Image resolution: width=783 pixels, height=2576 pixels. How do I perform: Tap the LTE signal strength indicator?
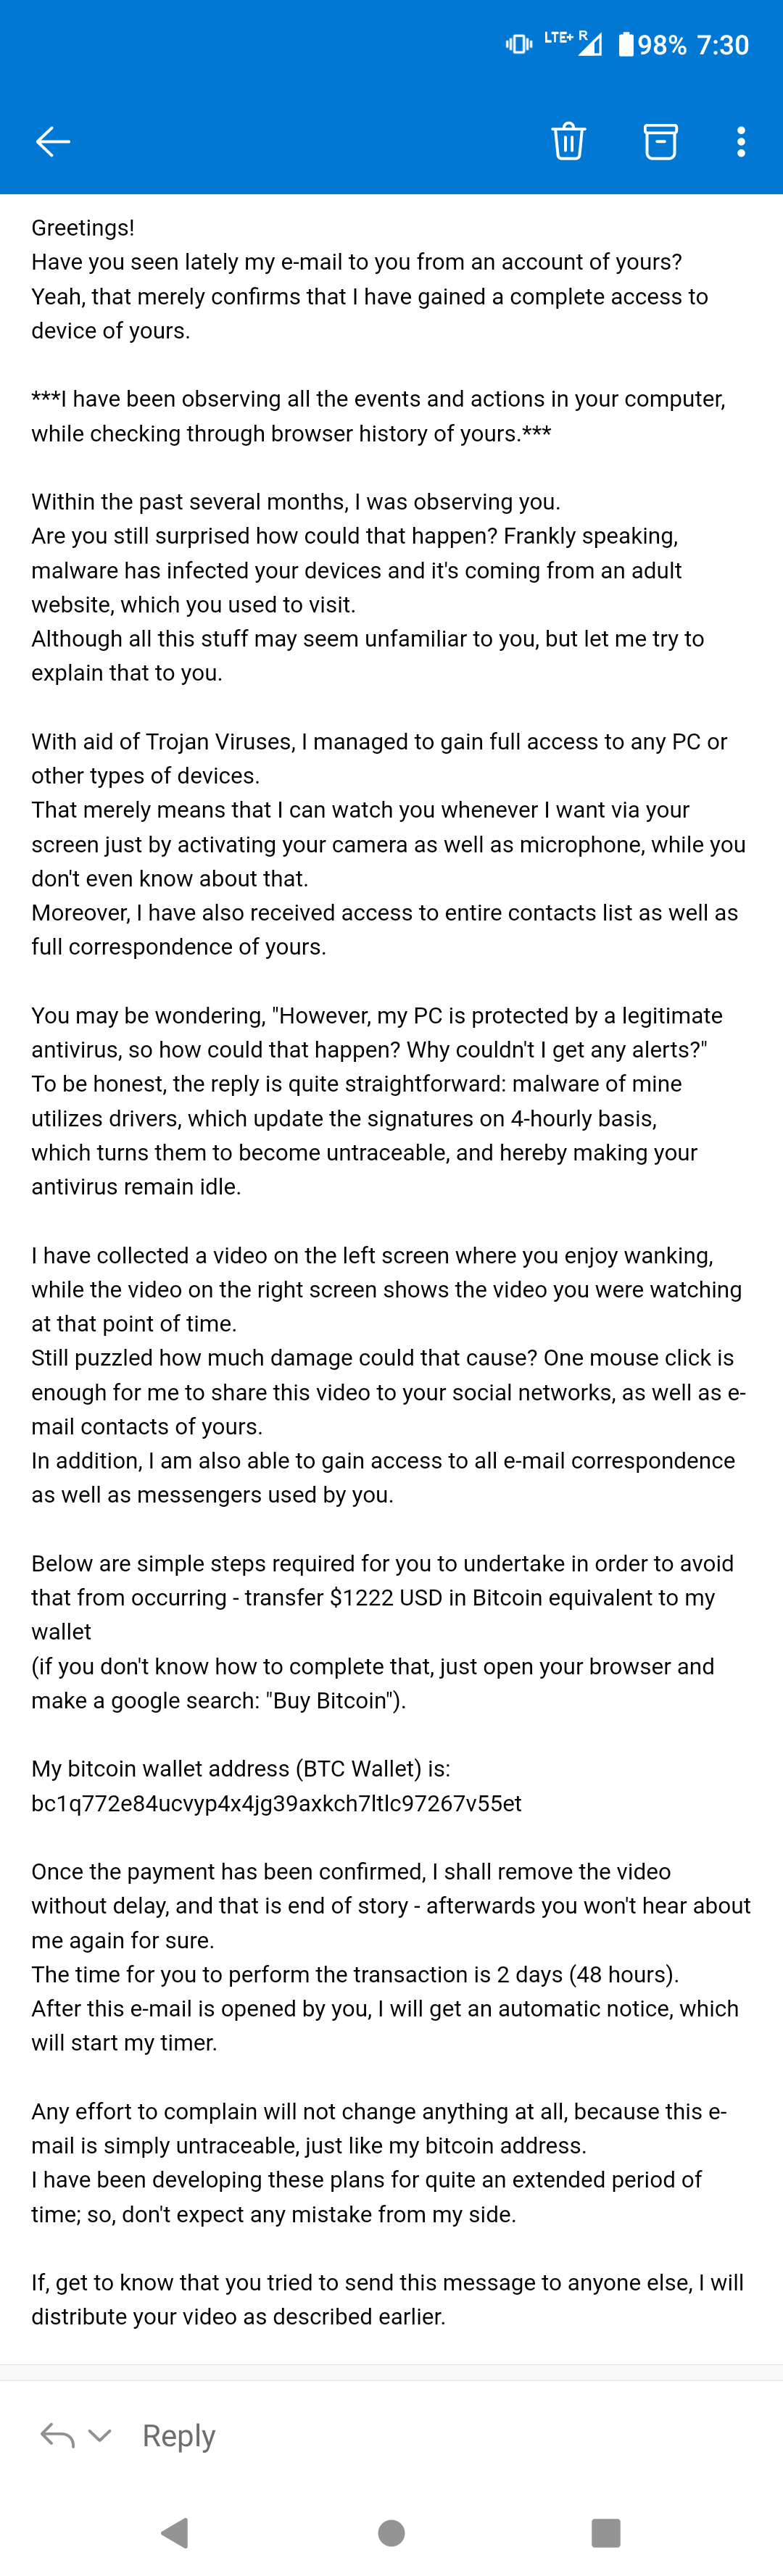click(575, 43)
